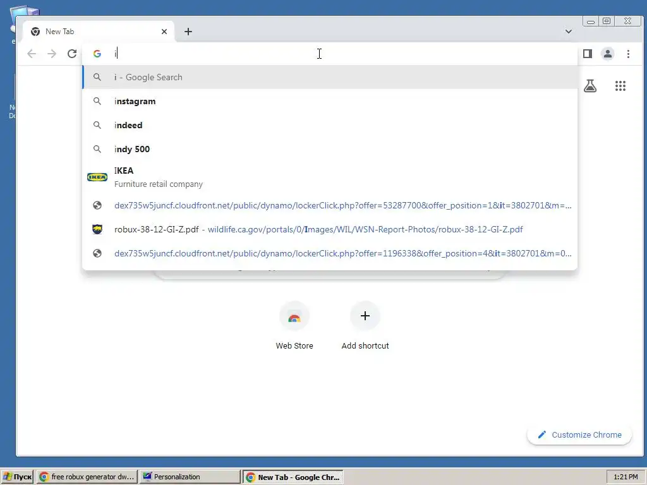Image resolution: width=647 pixels, height=485 pixels.
Task: Click the Google G icon in address bar
Action: 97,54
